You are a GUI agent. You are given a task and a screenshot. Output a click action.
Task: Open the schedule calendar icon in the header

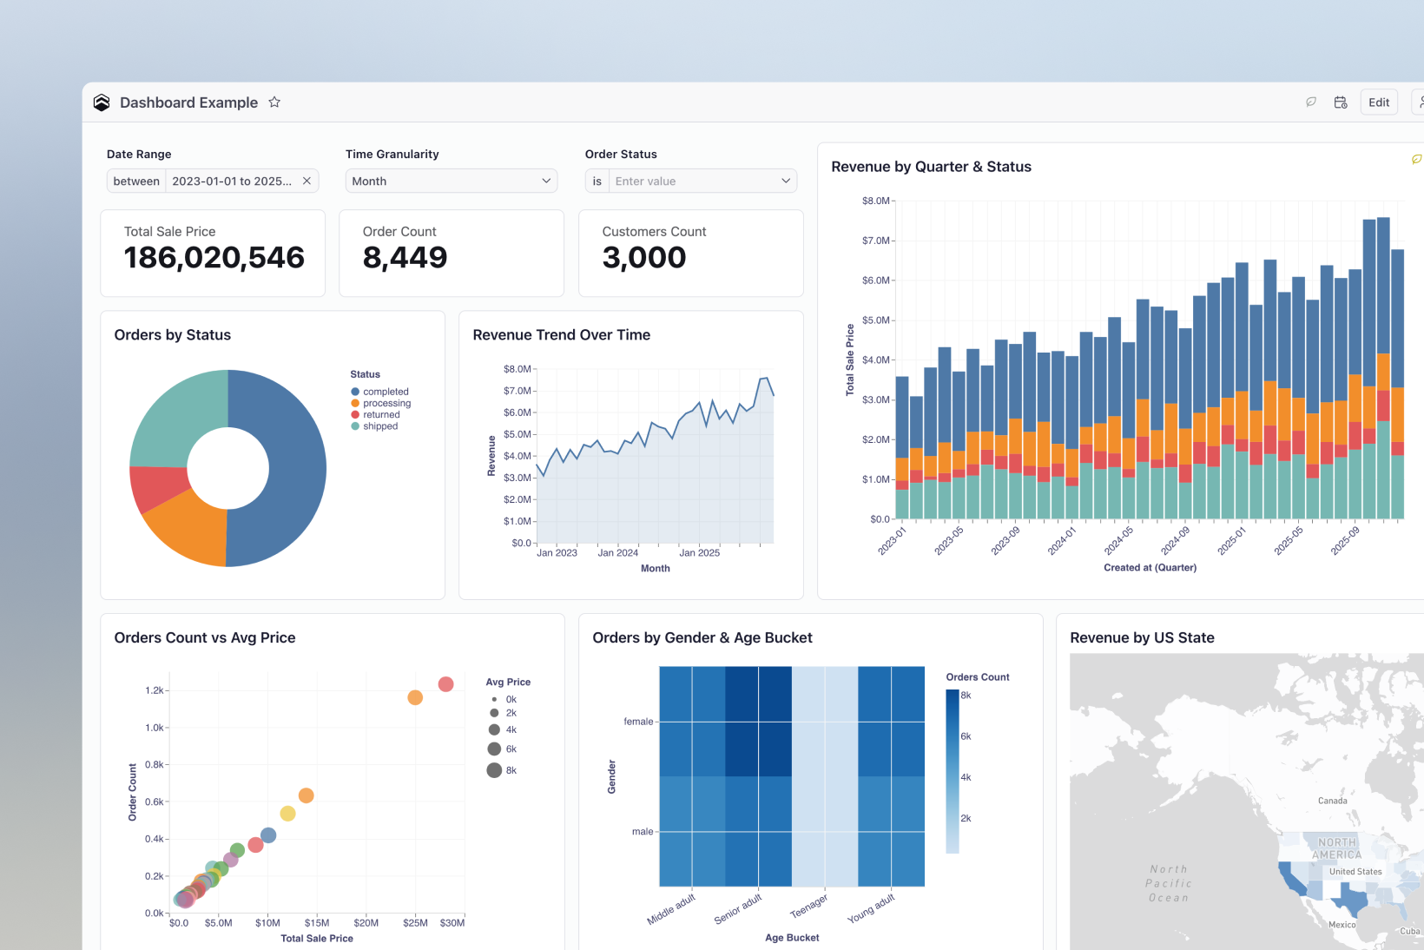coord(1341,102)
